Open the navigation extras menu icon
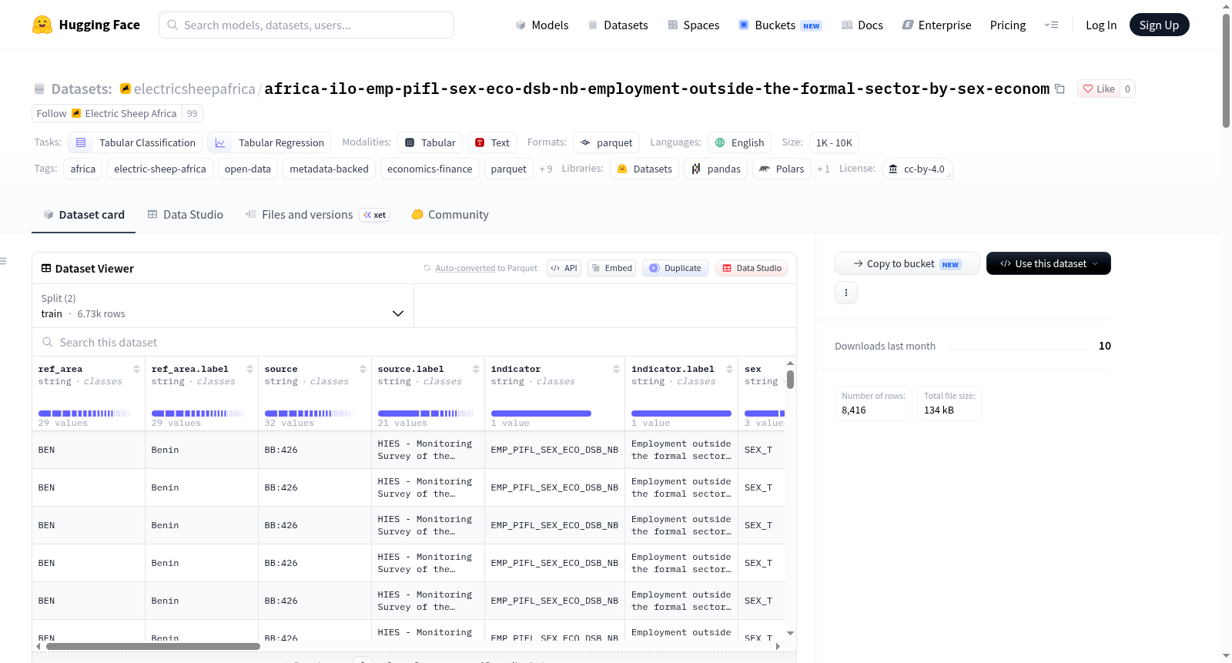The image size is (1232, 663). 1051,25
